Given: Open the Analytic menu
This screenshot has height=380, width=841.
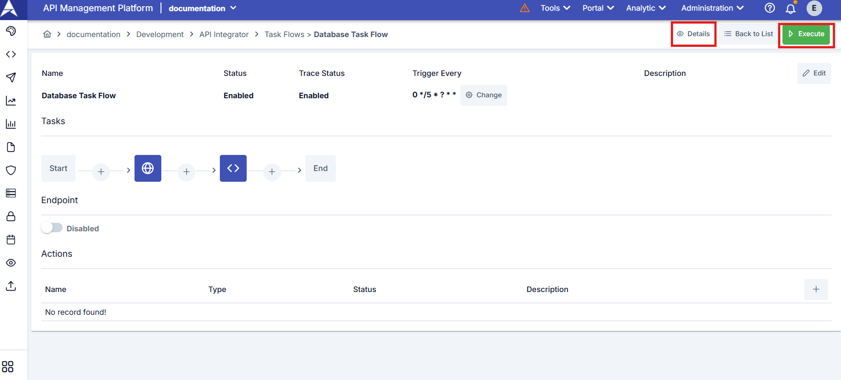Looking at the screenshot, I should pos(646,8).
